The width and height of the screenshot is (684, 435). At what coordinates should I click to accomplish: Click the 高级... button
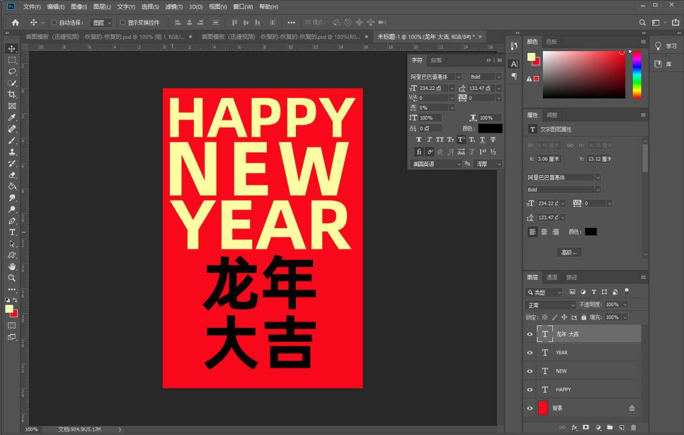[x=569, y=252]
